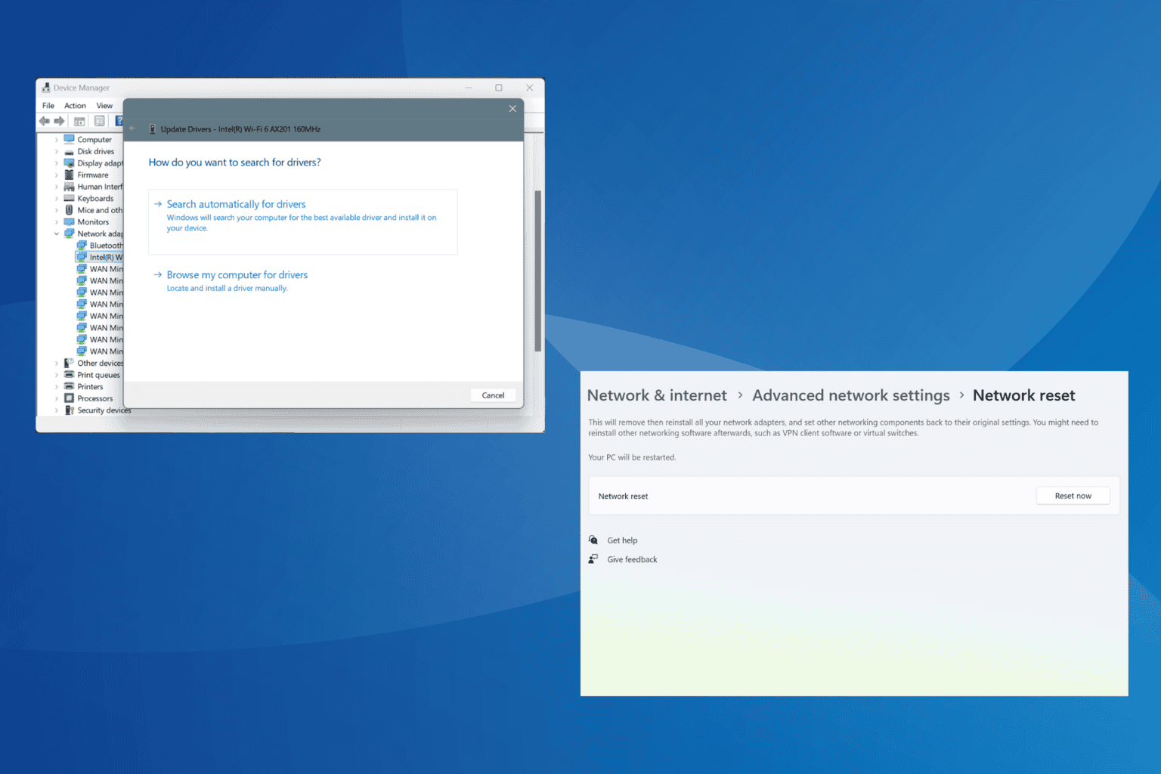The height and width of the screenshot is (774, 1161).
Task: Click the show/hide console tree toolbar icon
Action: click(79, 121)
